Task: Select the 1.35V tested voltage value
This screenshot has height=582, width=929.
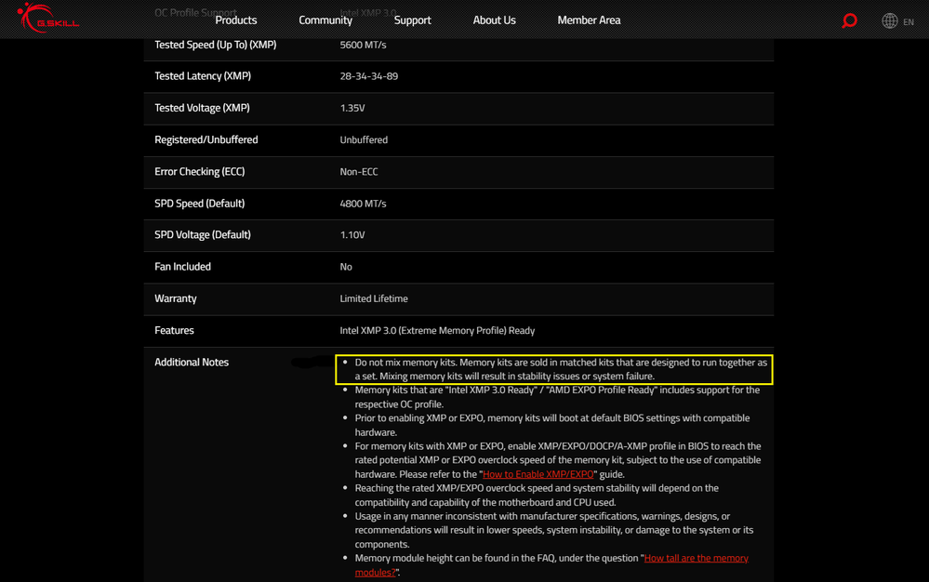Action: [x=352, y=109]
